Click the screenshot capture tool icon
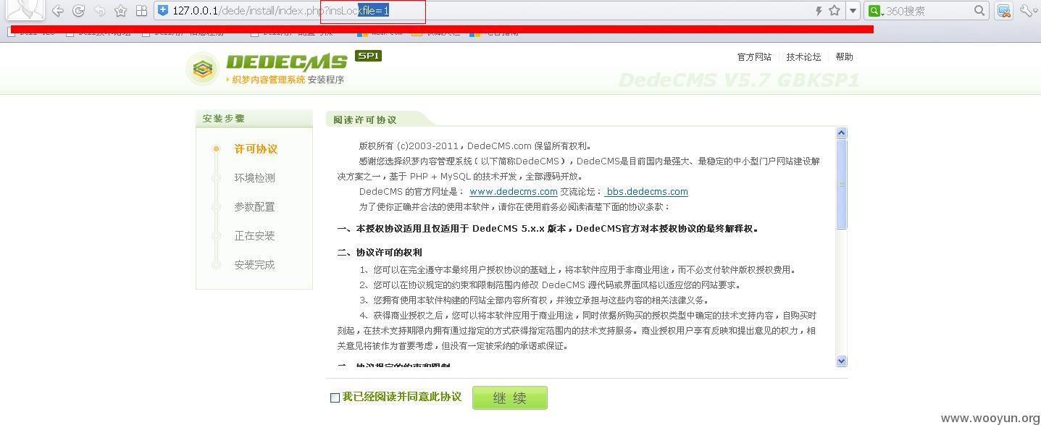This screenshot has width=1041, height=425. tap(1003, 11)
